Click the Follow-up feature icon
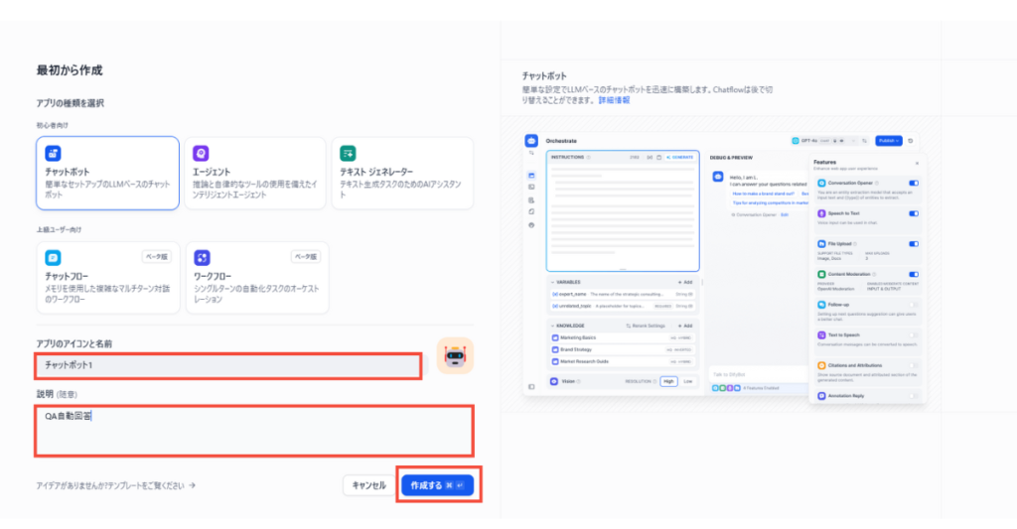Image resolution: width=1017 pixels, height=529 pixels. point(821,305)
